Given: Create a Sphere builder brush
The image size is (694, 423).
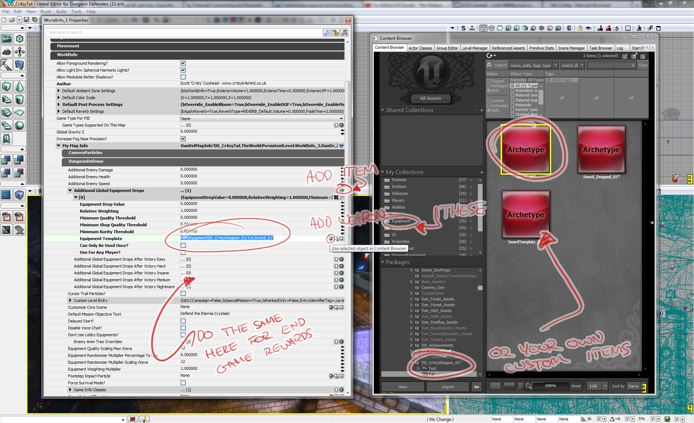Looking at the screenshot, I should (20, 125).
